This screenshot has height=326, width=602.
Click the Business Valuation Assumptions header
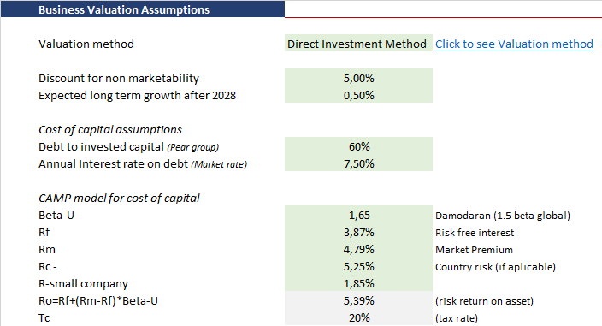pyautogui.click(x=143, y=9)
